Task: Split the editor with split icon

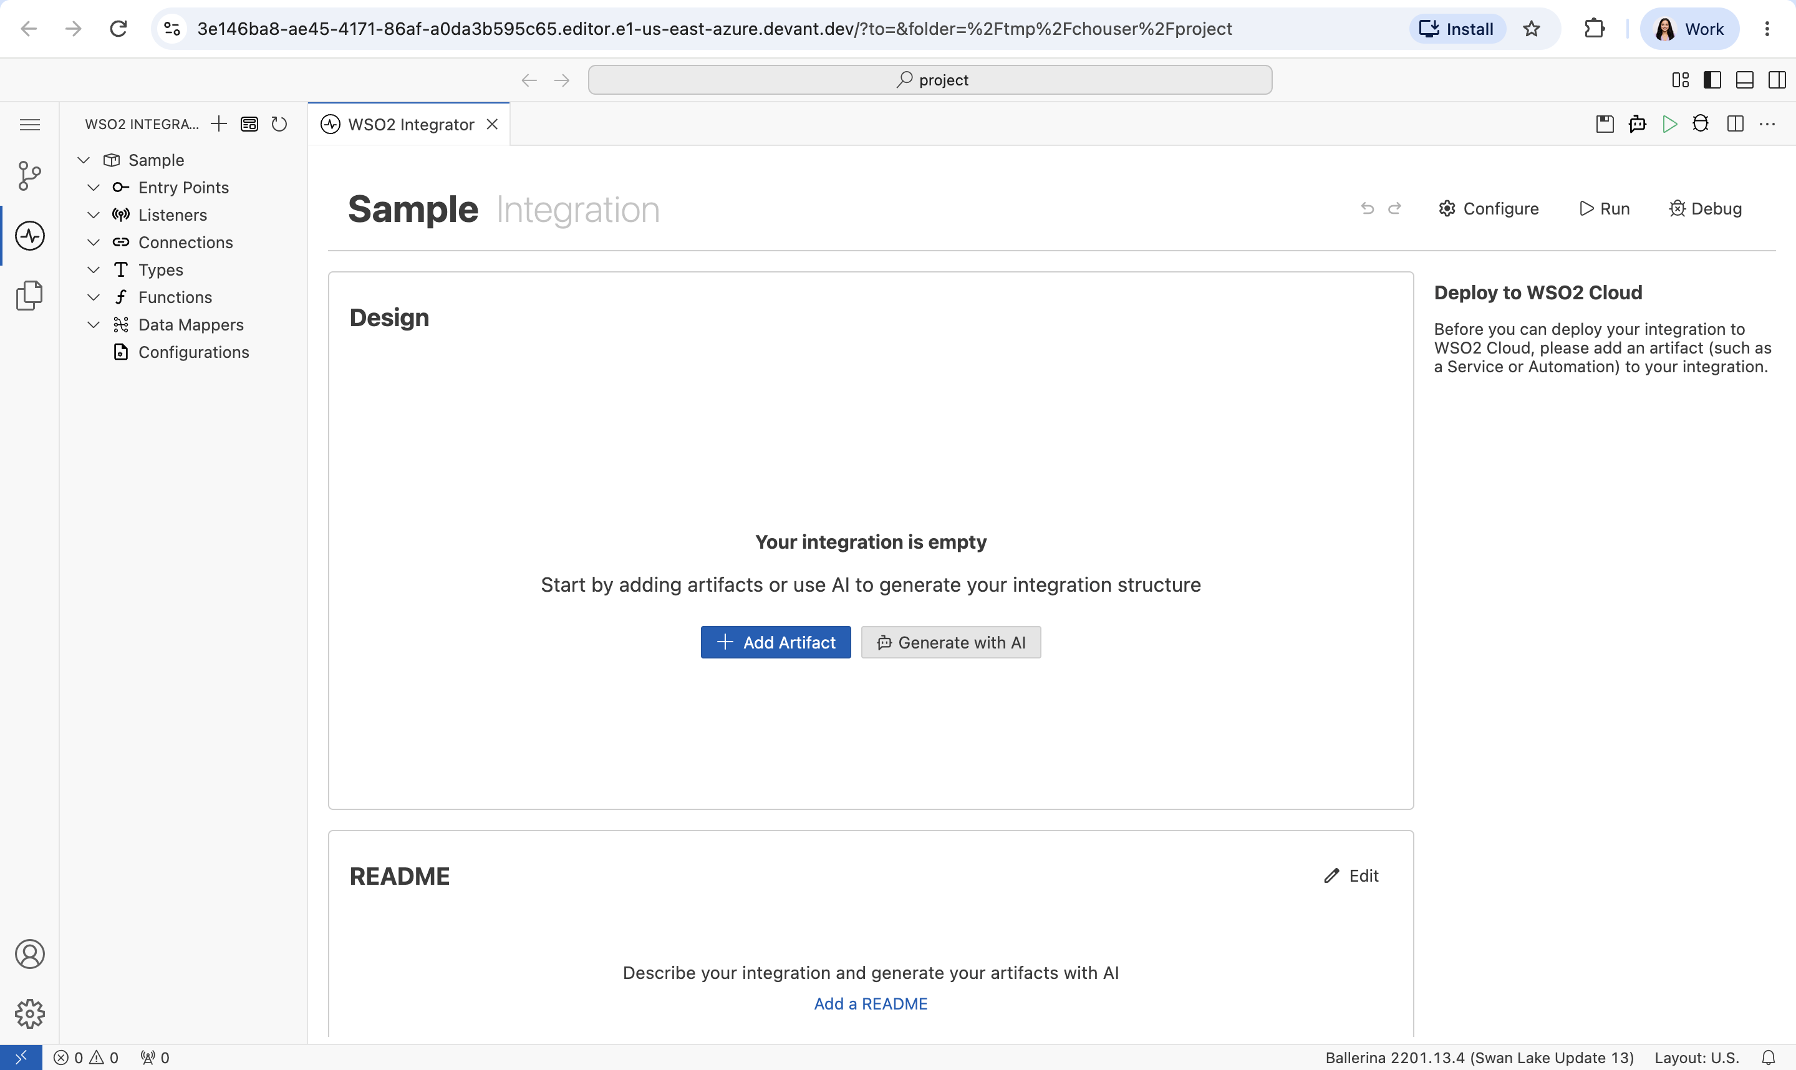Action: (1736, 124)
